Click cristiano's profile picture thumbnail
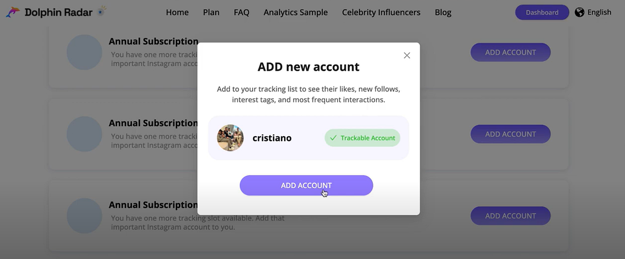Screen dimensions: 625x259 pos(230,138)
